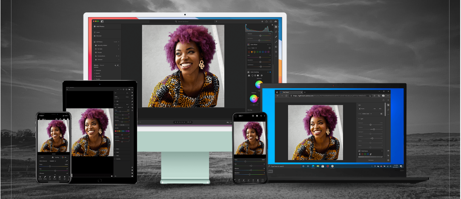This screenshot has height=199, width=461.
Task: Select the red color in Color Mixer
Action: [x=249, y=52]
